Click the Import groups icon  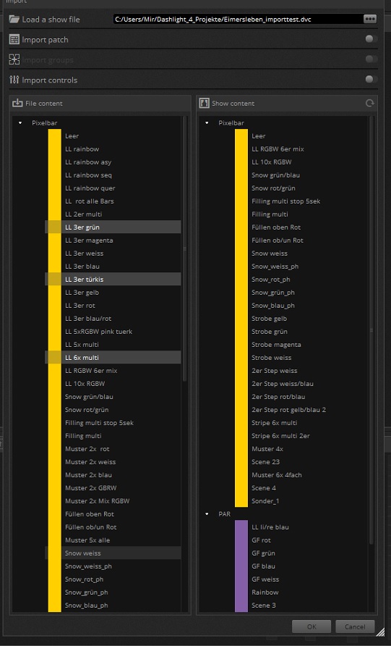click(14, 59)
